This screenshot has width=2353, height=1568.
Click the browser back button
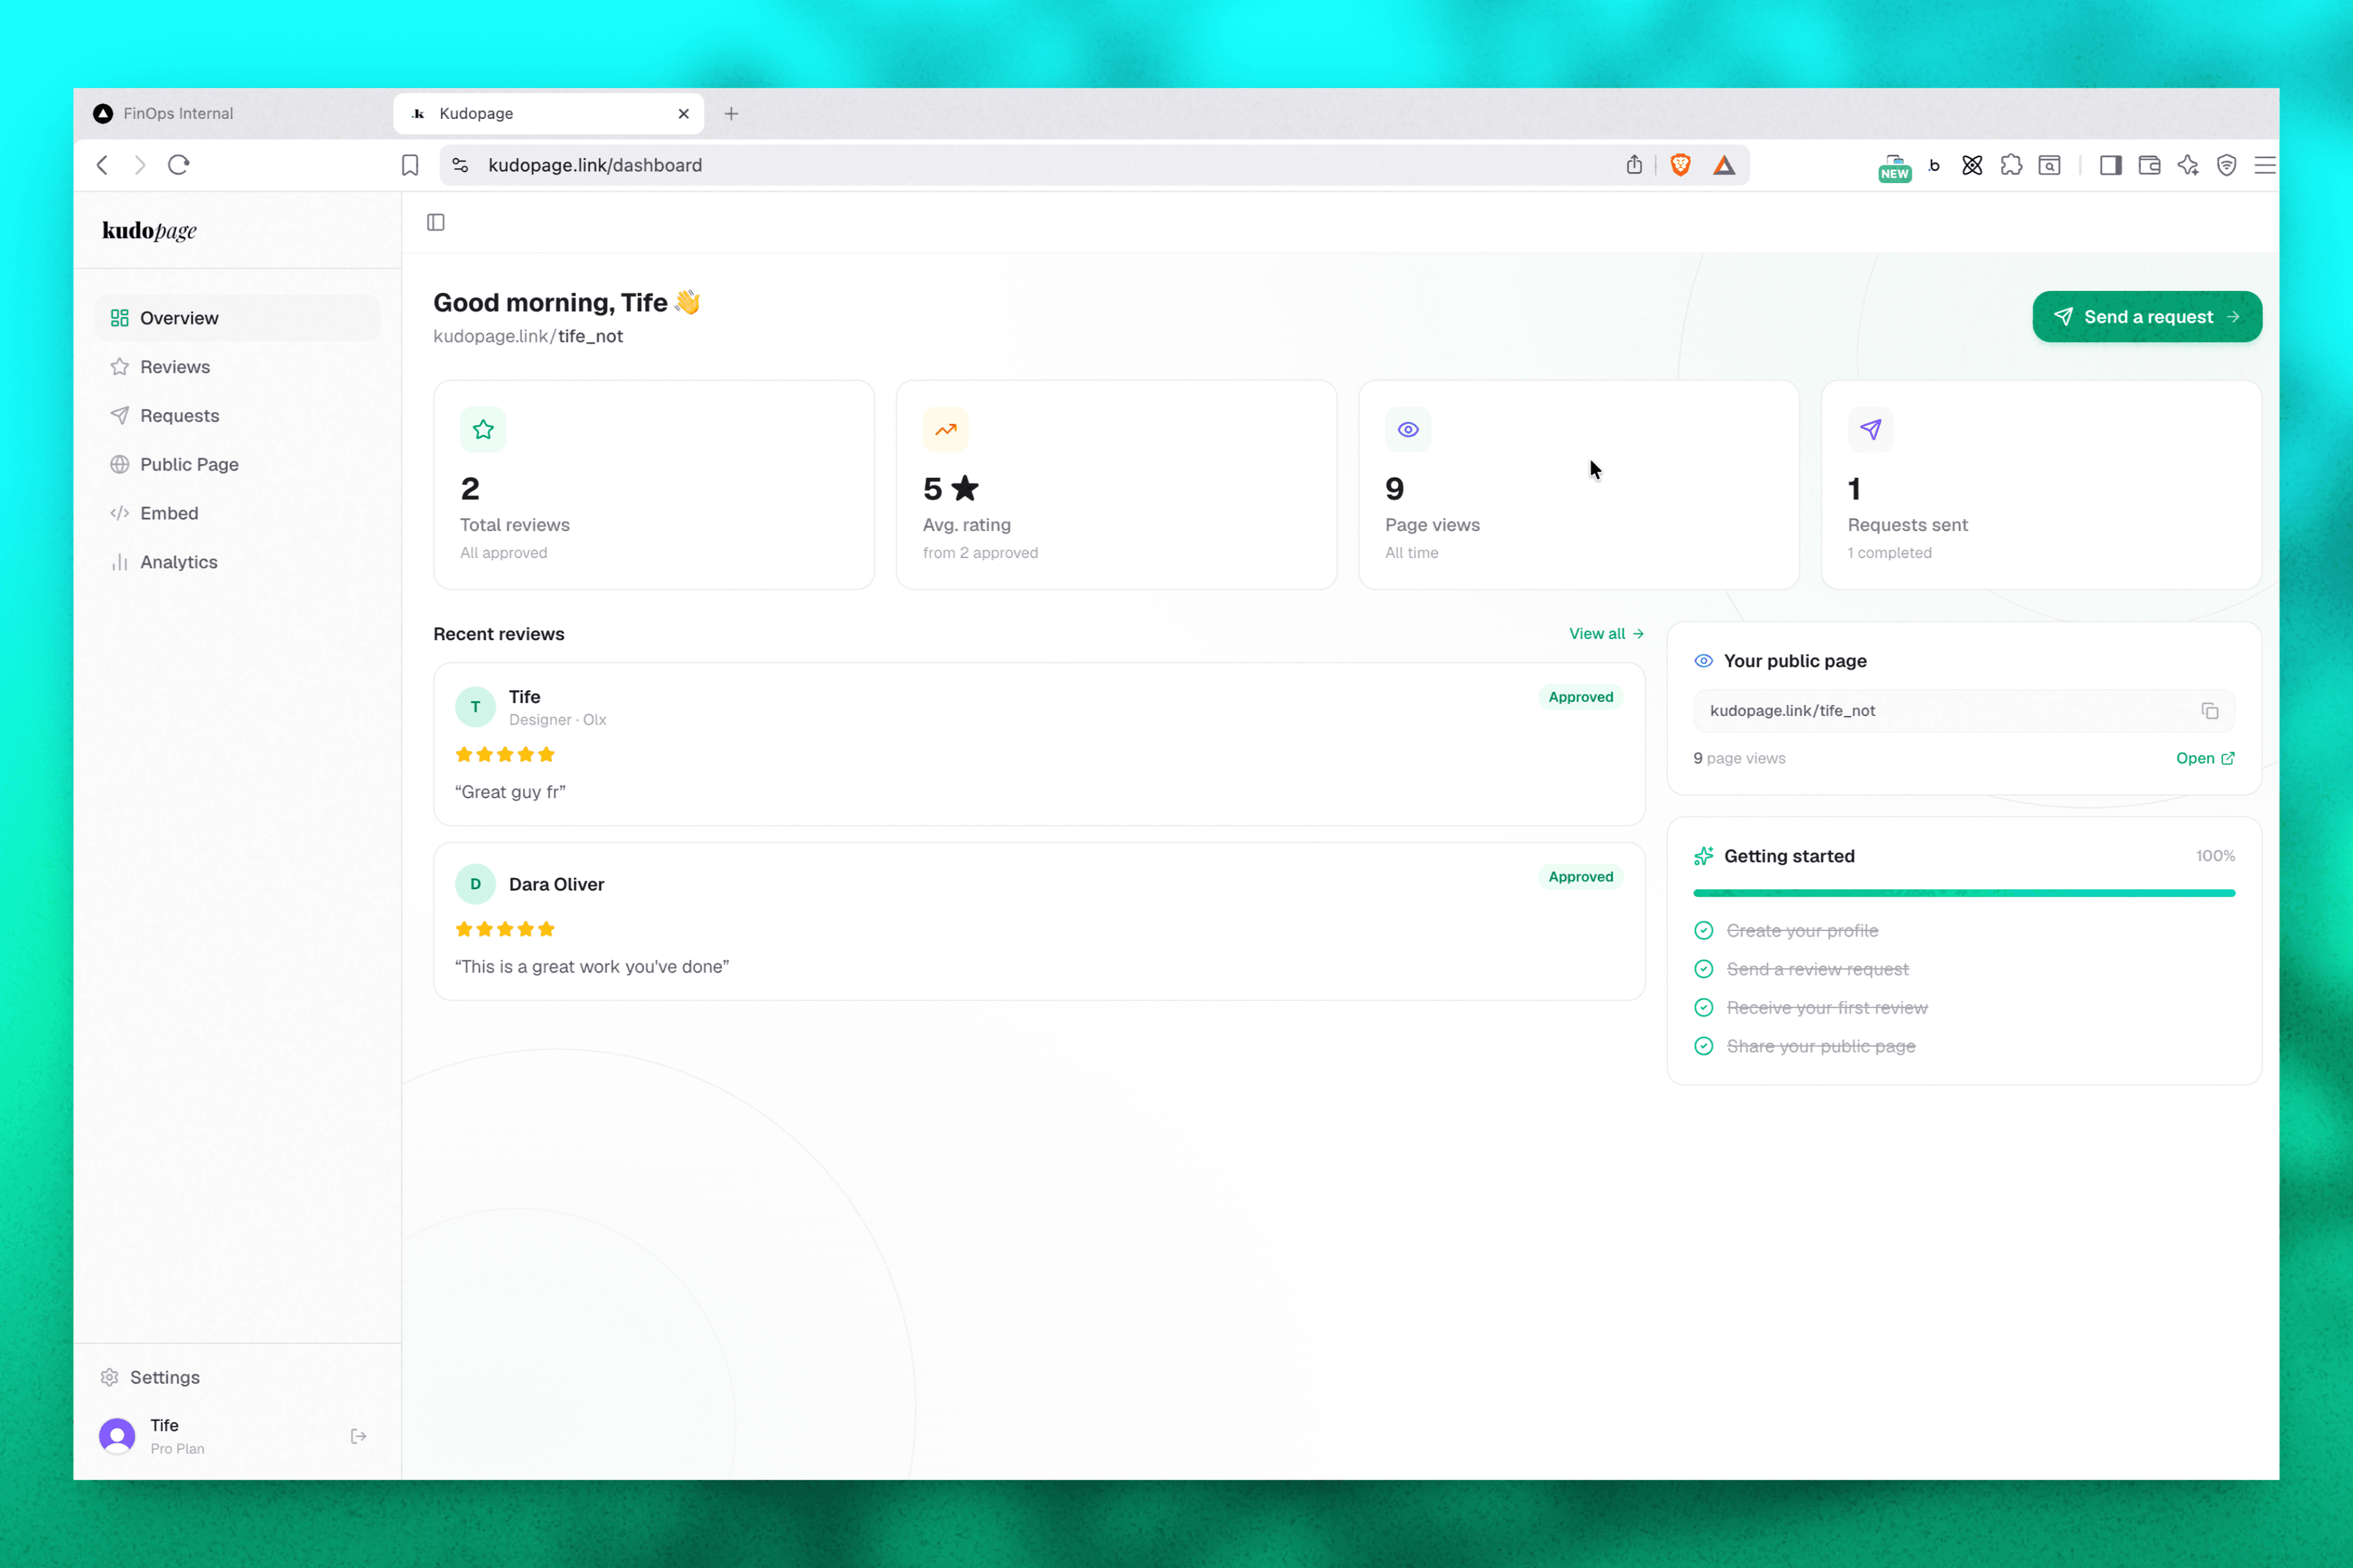pyautogui.click(x=102, y=165)
